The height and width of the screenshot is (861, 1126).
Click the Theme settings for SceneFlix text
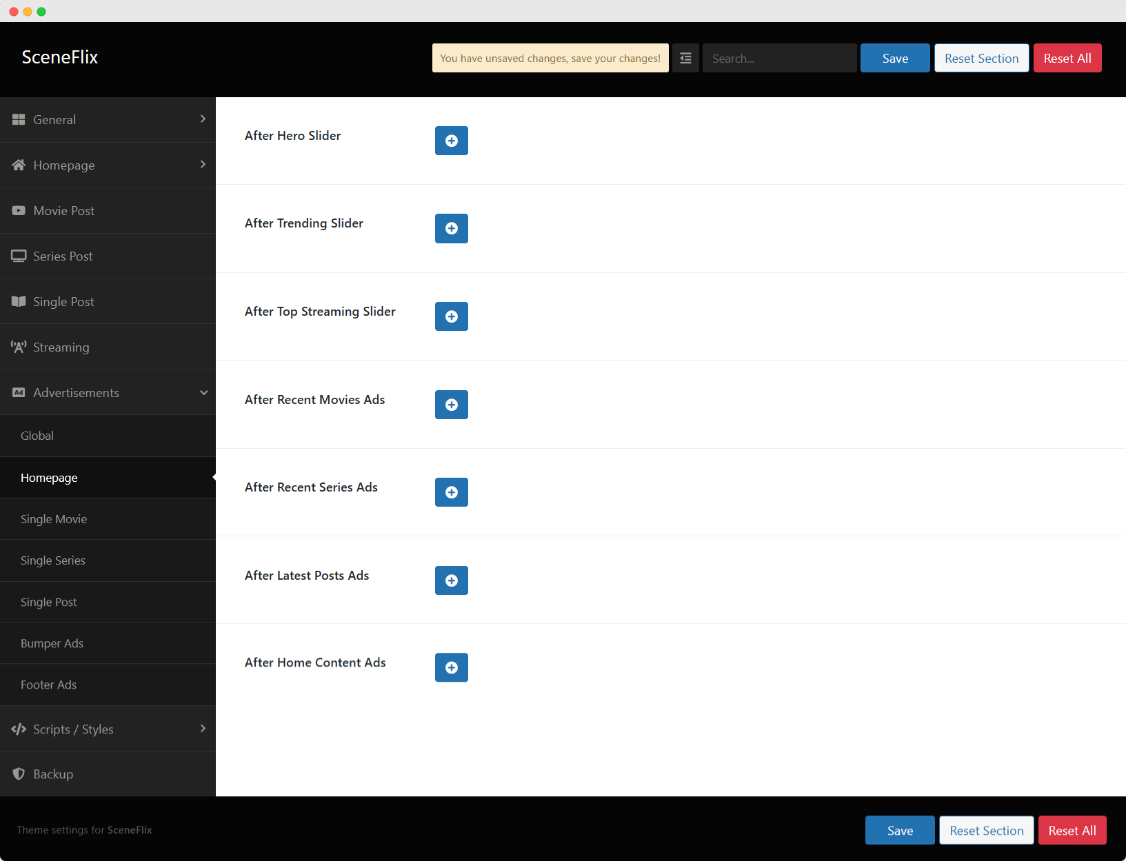[x=84, y=830]
